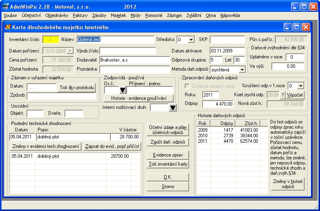320x211 pixels.
Task: Expand the Metoda daň.odpisů combo box
Action: pos(242,69)
